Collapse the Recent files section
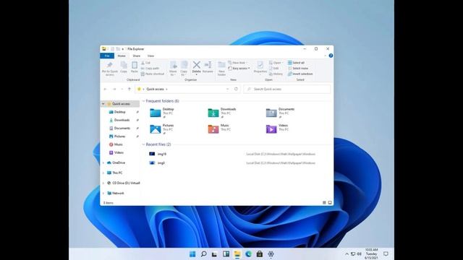463x260 pixels. pyautogui.click(x=143, y=144)
